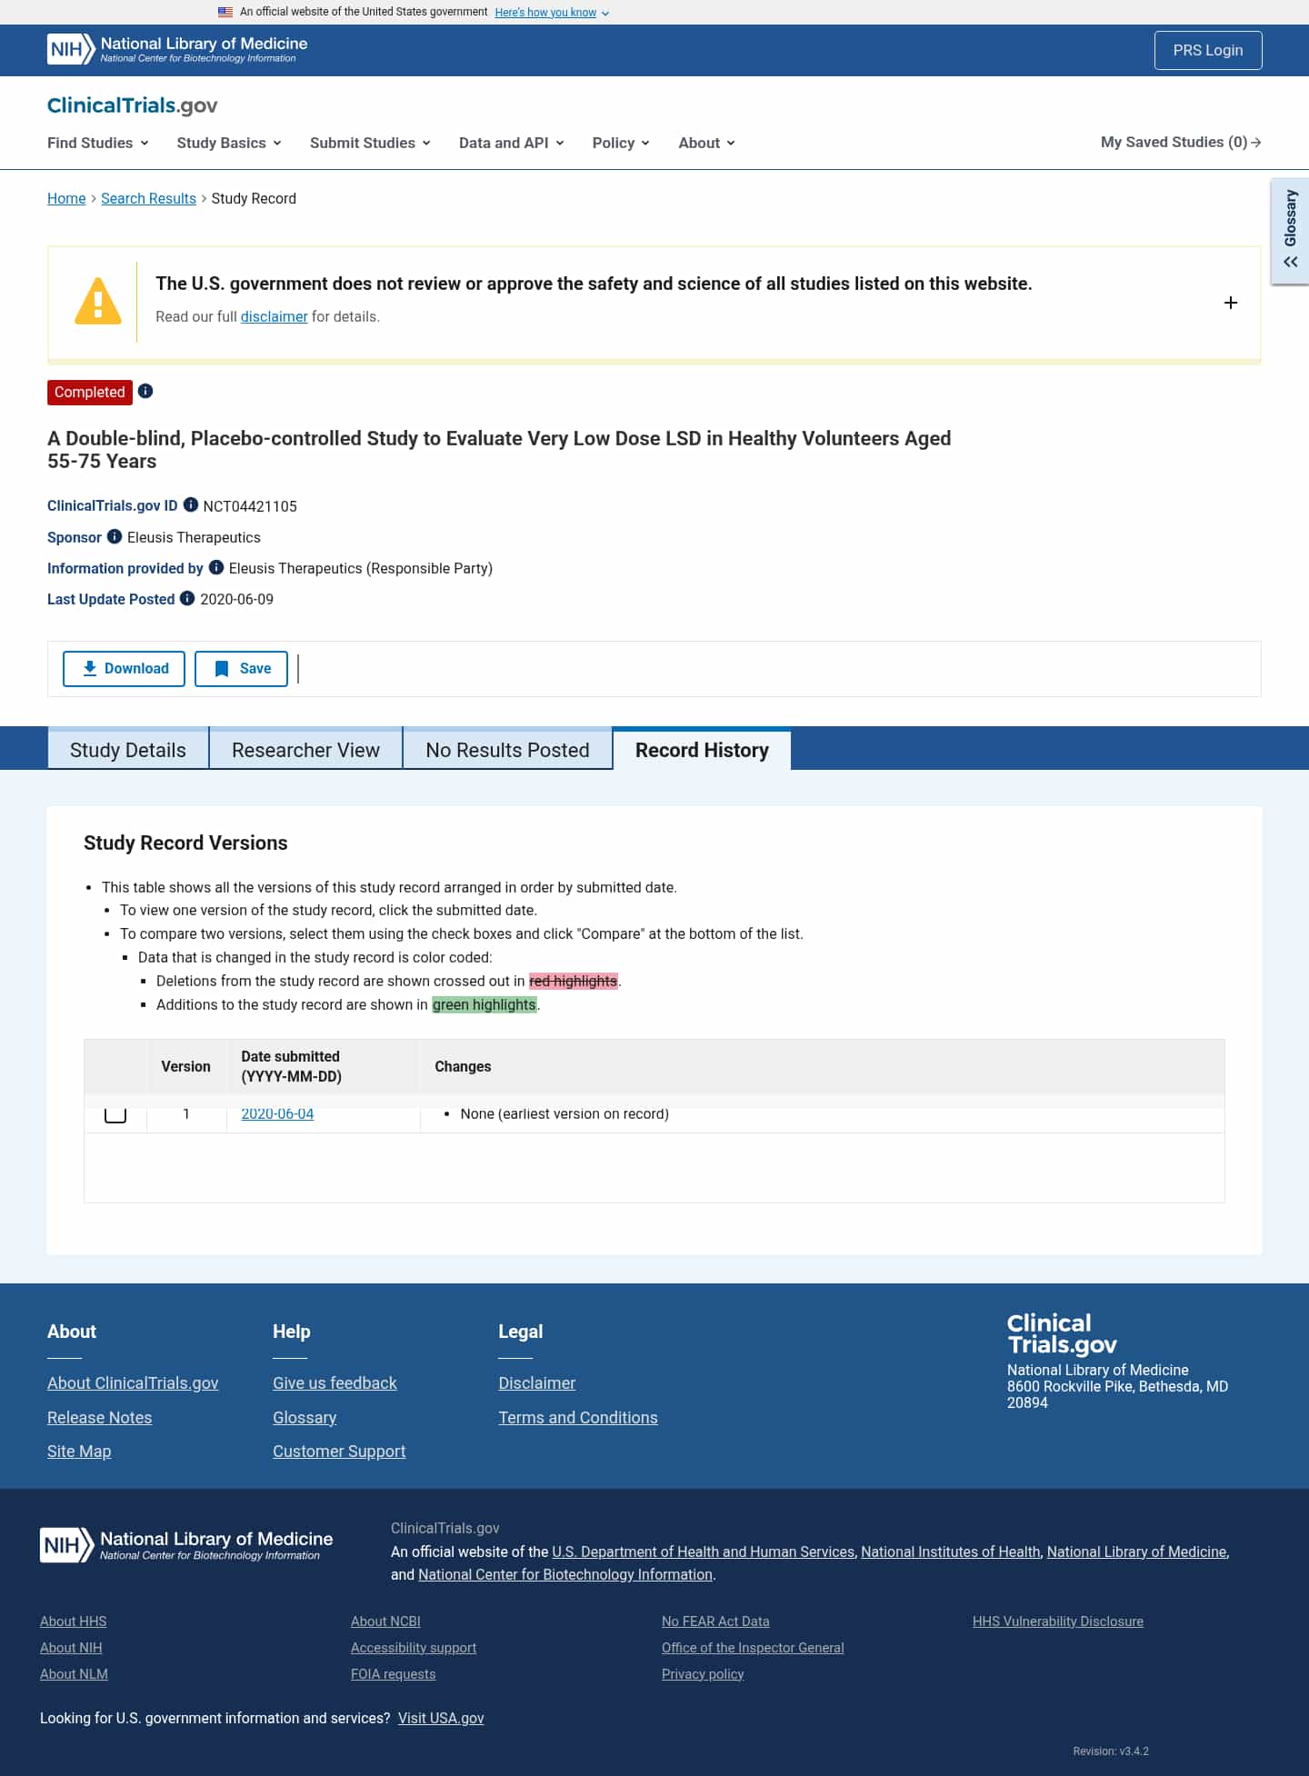This screenshot has height=1776, width=1309.
Task: Click the yellow warning triangle icon
Action: (x=97, y=301)
